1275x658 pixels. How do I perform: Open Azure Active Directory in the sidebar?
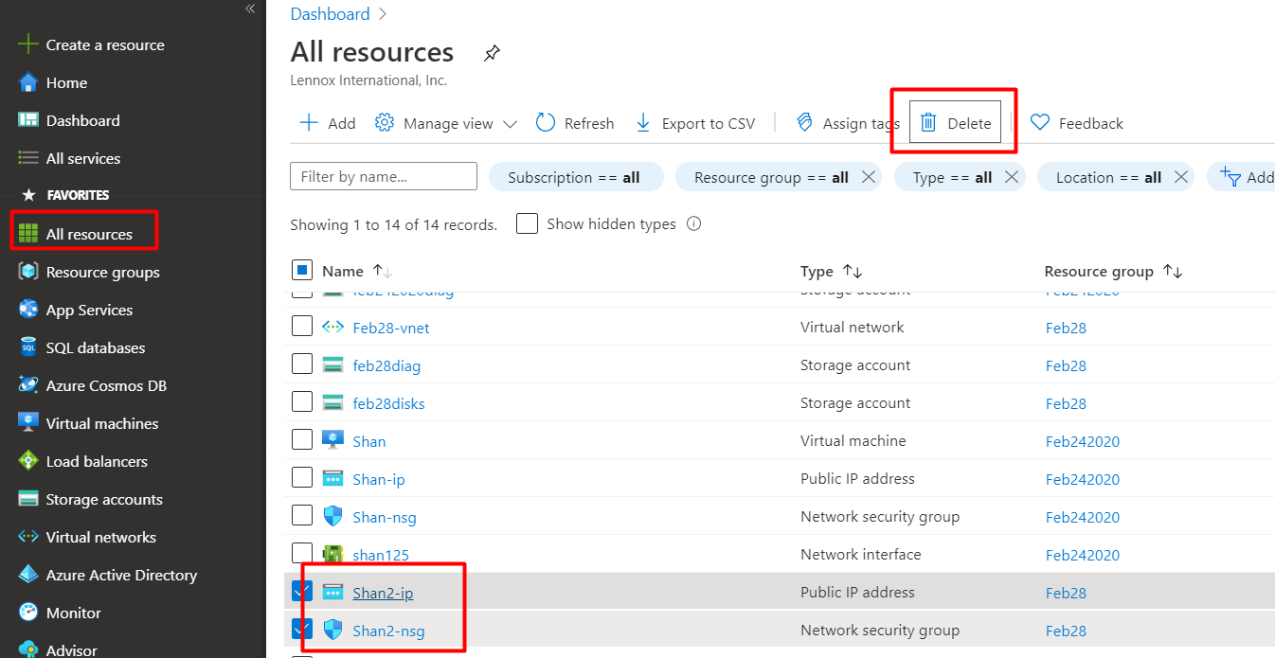coord(121,575)
